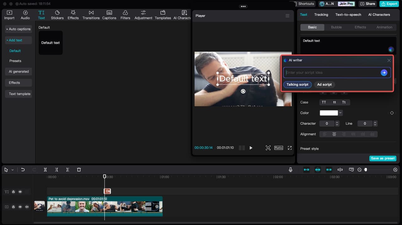Screen dimensions: 402x225
Task: Switch to the Animation tab
Action: click(x=384, y=27)
